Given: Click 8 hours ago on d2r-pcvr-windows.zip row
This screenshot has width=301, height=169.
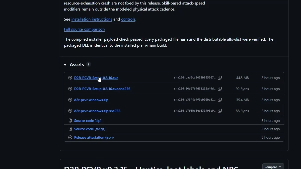Looking at the screenshot, I should click(x=270, y=100).
